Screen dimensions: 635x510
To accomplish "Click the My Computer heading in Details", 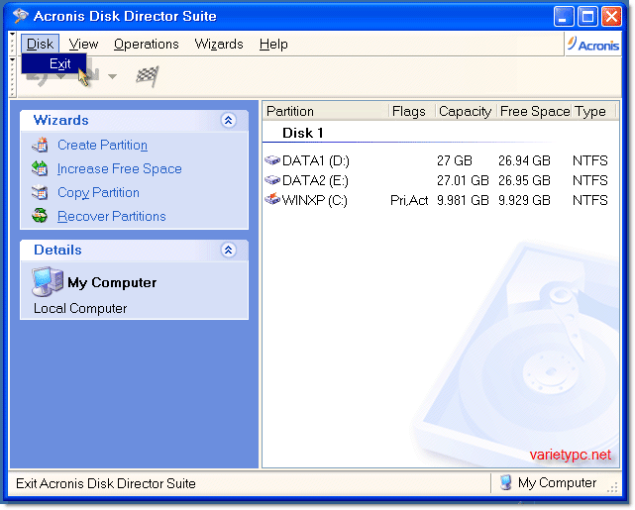I will tap(112, 282).
